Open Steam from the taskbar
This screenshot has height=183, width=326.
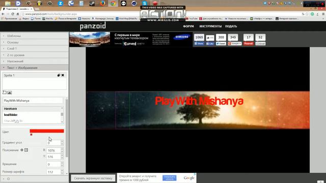(92, 3)
